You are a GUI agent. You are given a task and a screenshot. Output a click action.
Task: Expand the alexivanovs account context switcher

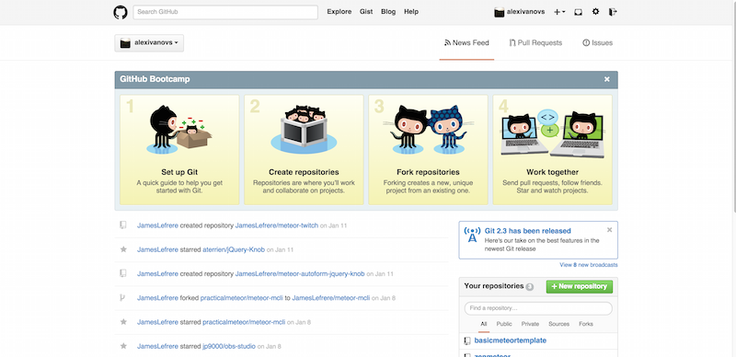[x=149, y=42]
